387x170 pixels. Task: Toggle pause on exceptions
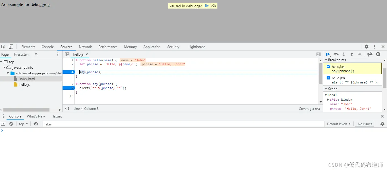(x=378, y=54)
